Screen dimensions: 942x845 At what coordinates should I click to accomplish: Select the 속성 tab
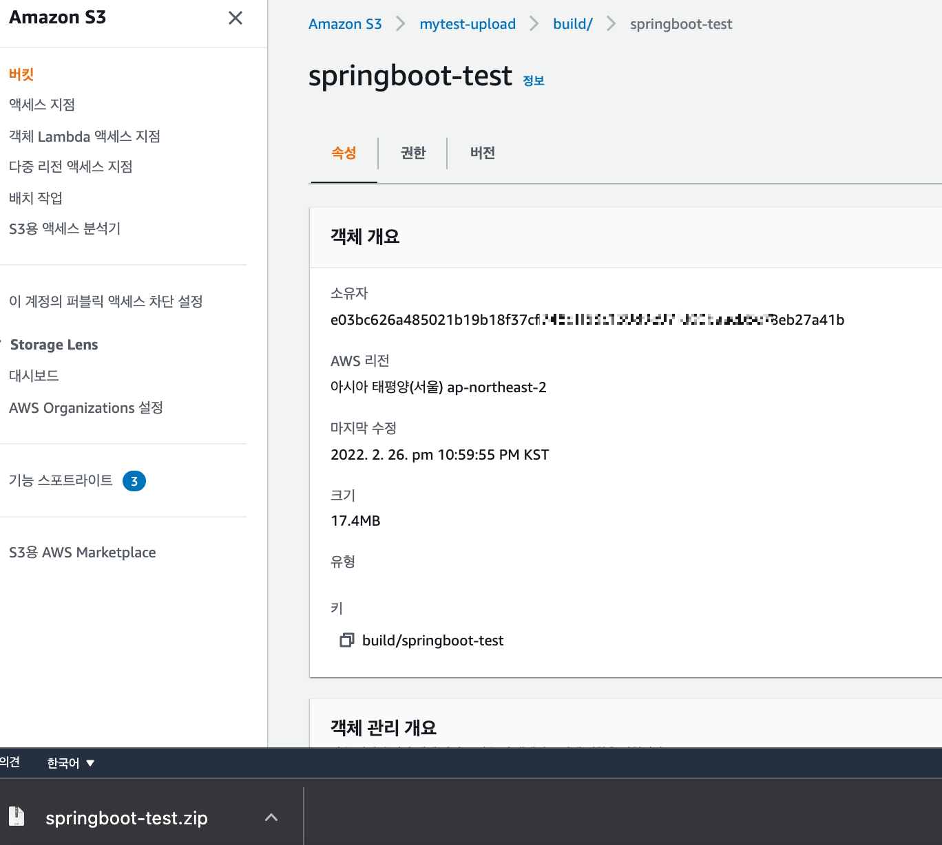point(344,153)
